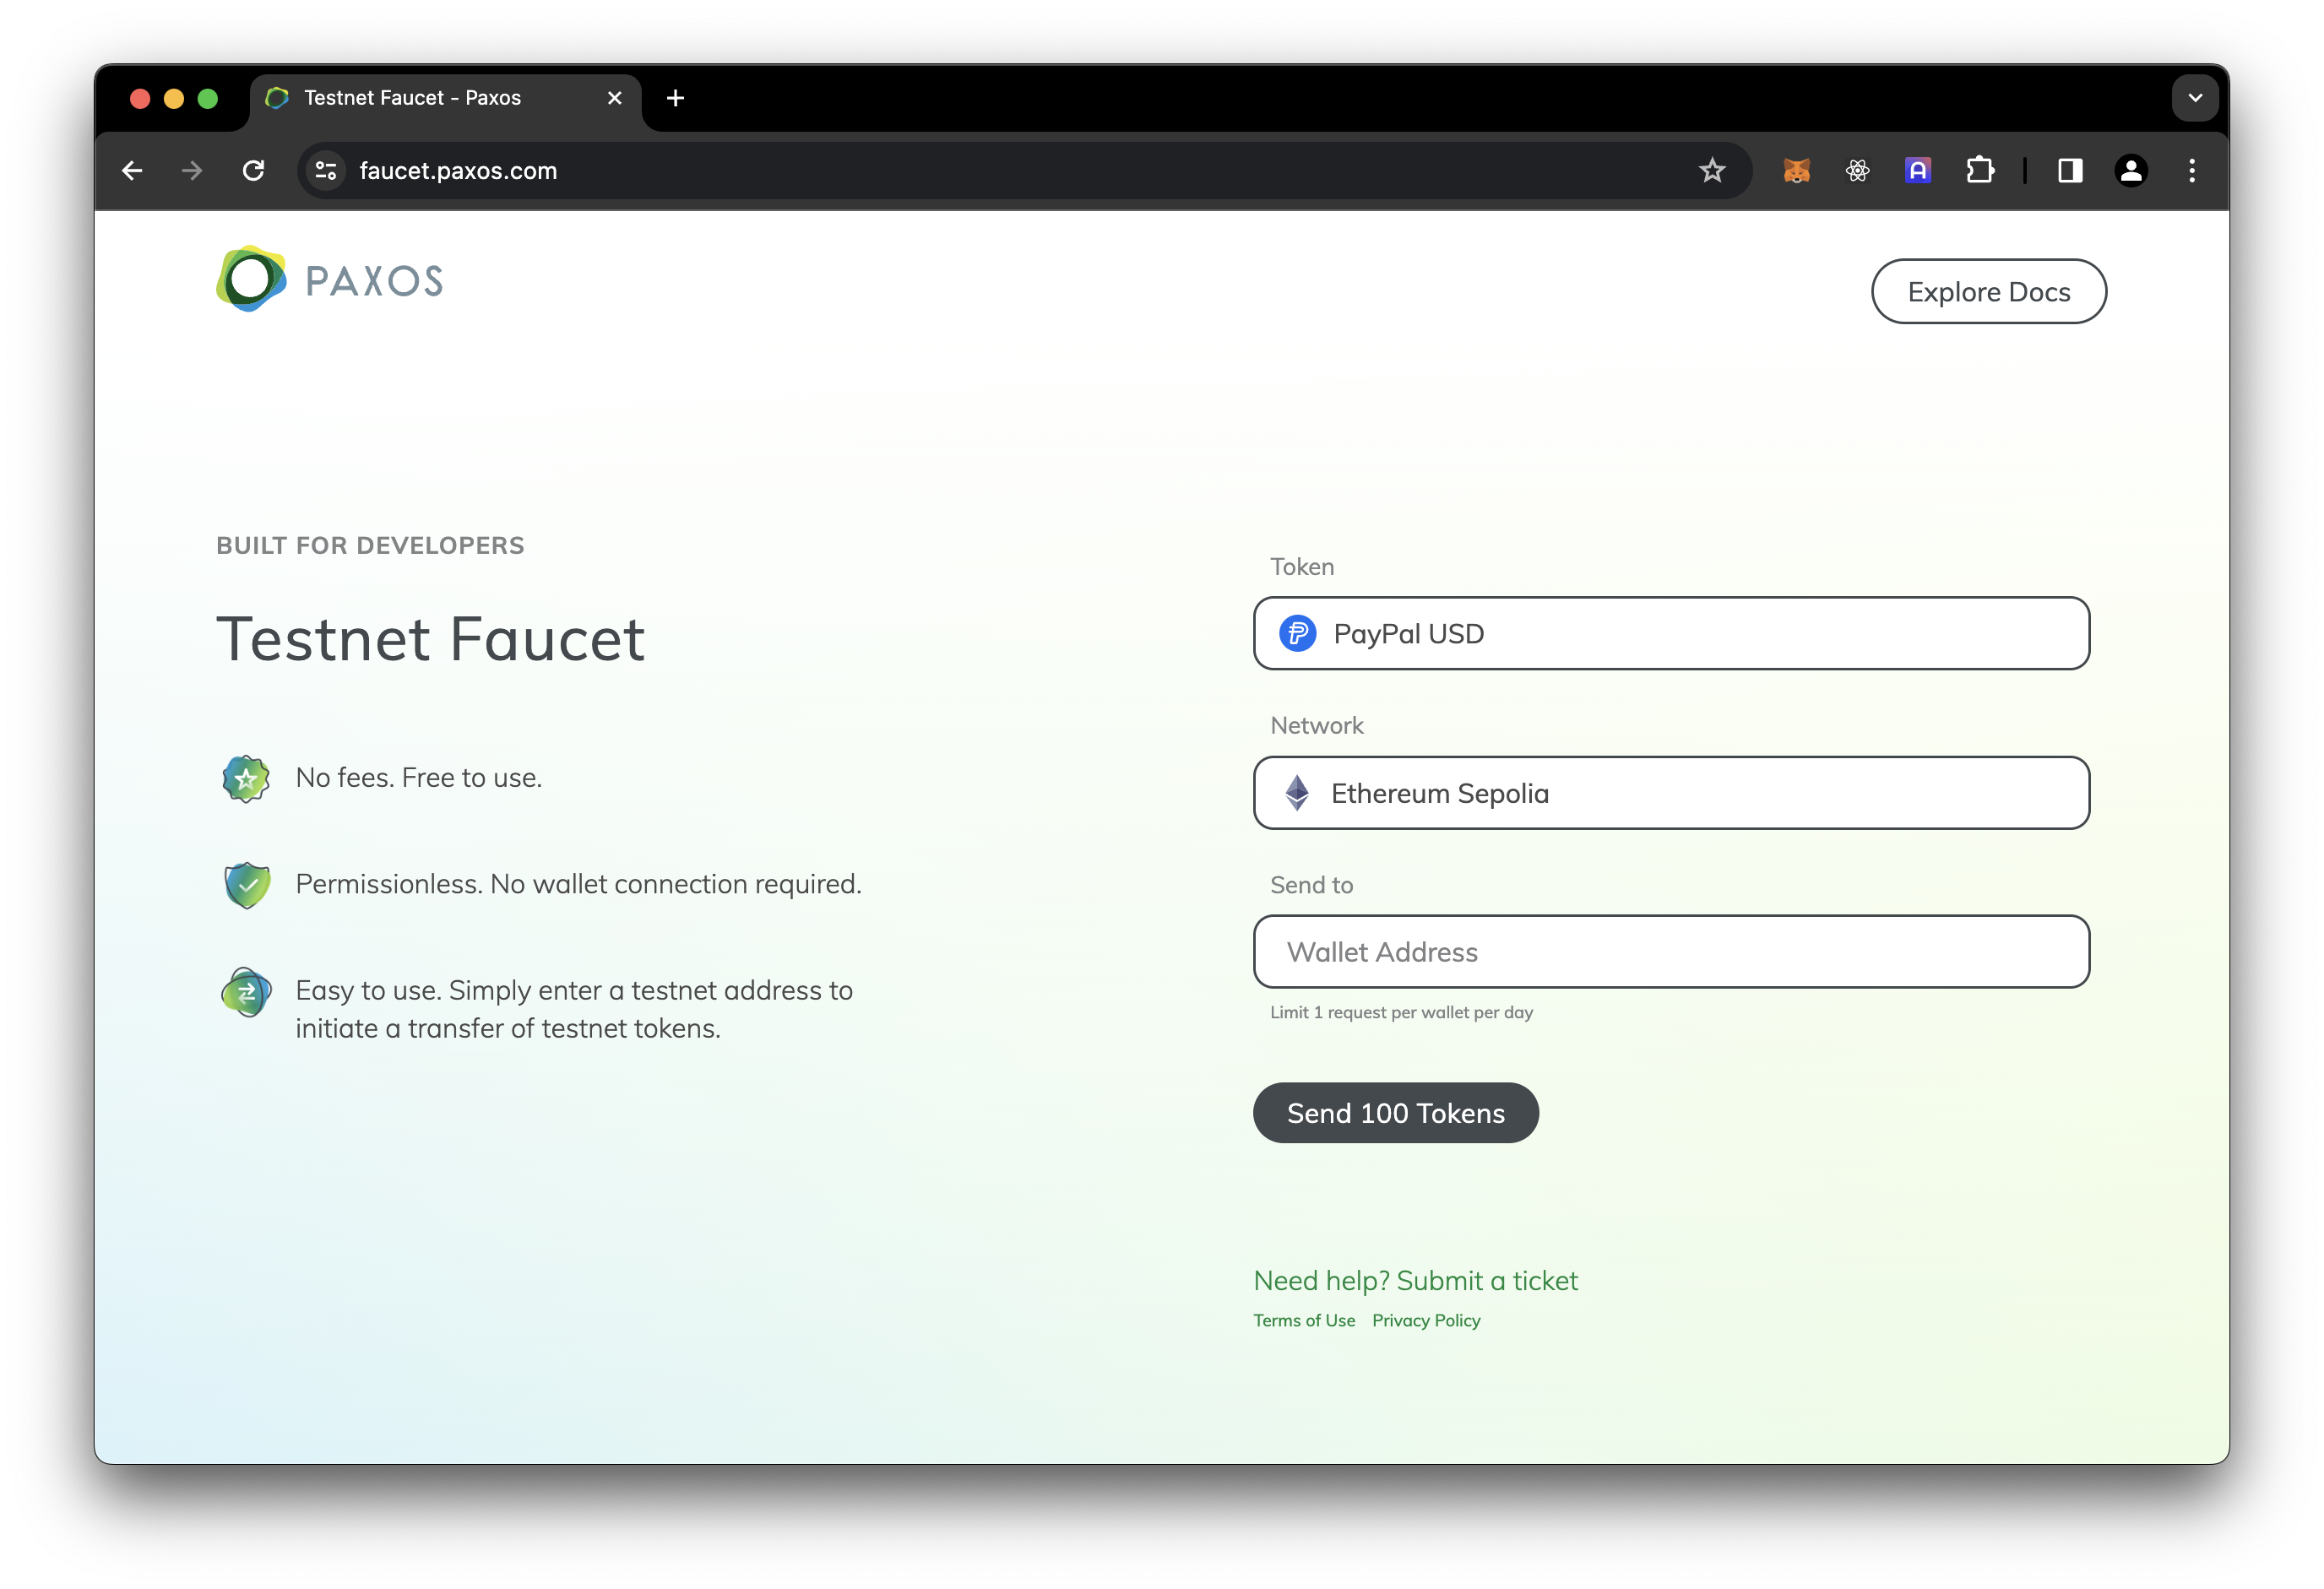This screenshot has width=2324, height=1589.
Task: Click the green macOS fullscreen window button
Action: (207, 98)
